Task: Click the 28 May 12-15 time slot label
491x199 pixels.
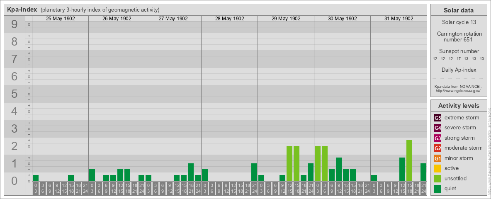Action: tap(233, 189)
